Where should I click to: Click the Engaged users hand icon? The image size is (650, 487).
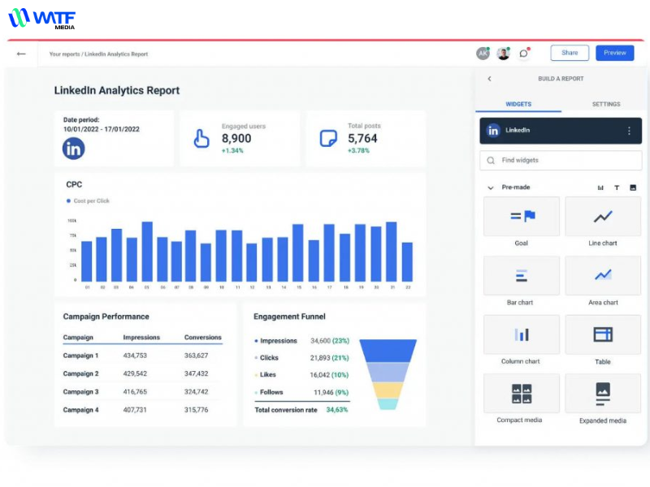[x=201, y=138]
